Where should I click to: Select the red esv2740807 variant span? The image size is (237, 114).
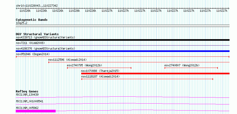click(x=191, y=68)
